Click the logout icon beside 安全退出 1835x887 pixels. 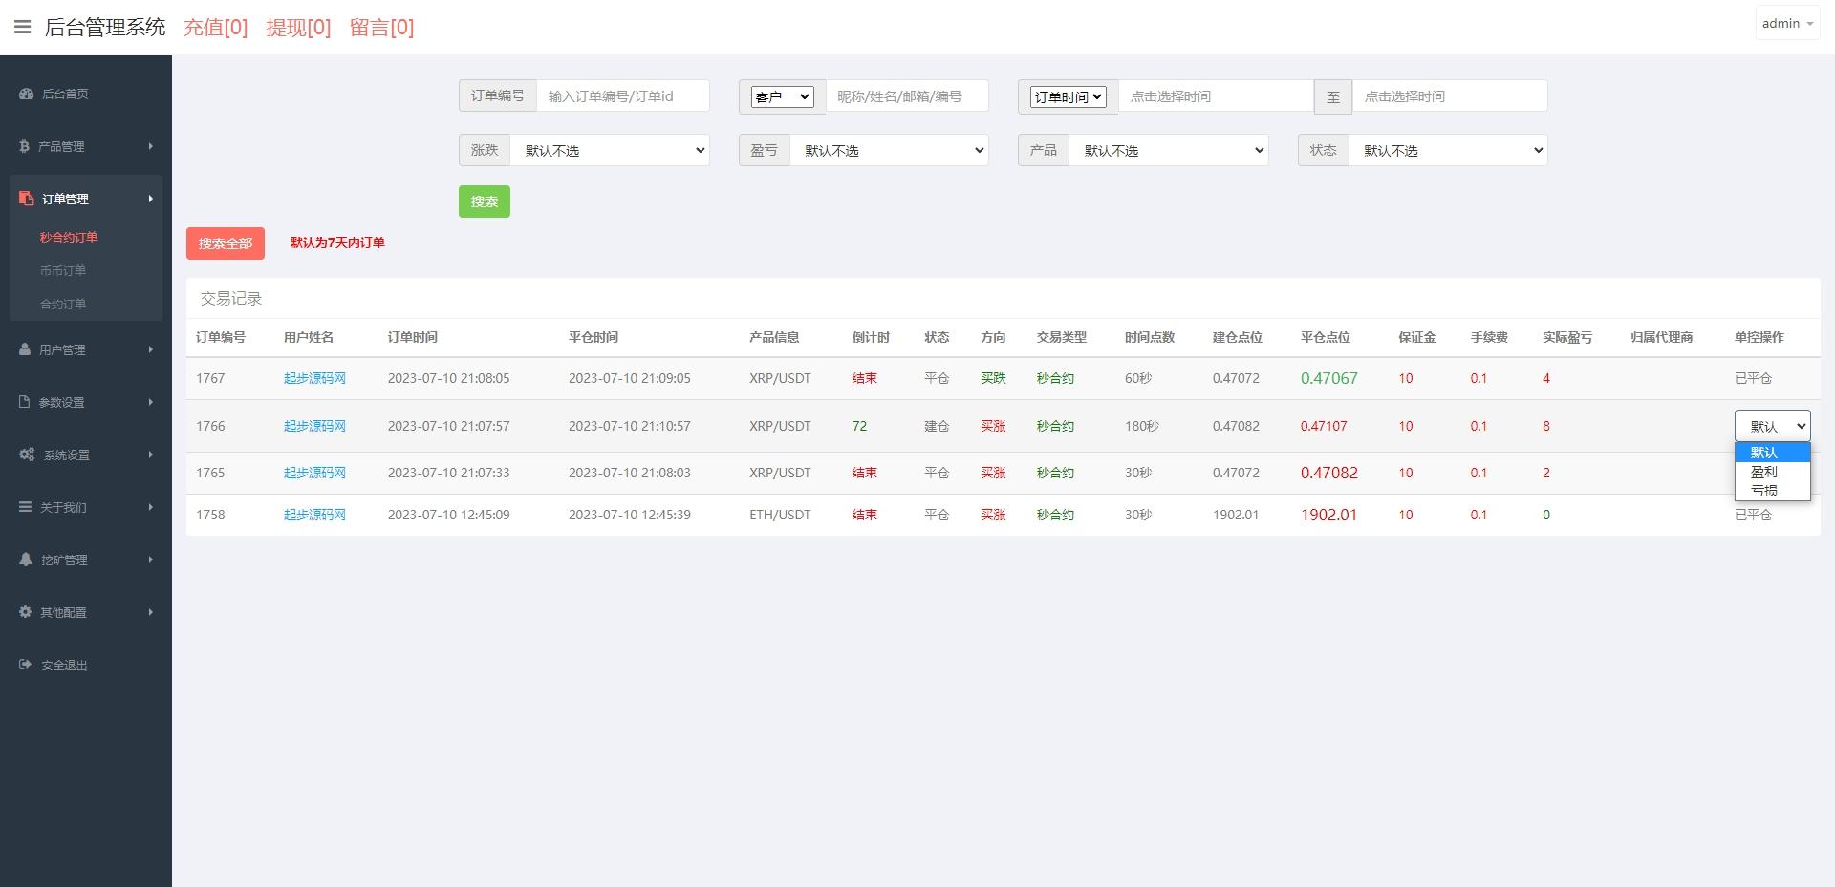point(26,665)
